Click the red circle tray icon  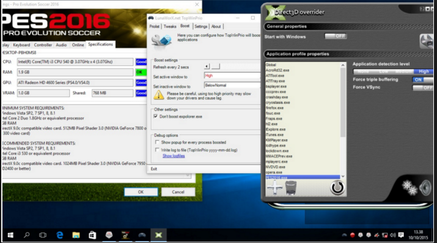coord(352,235)
